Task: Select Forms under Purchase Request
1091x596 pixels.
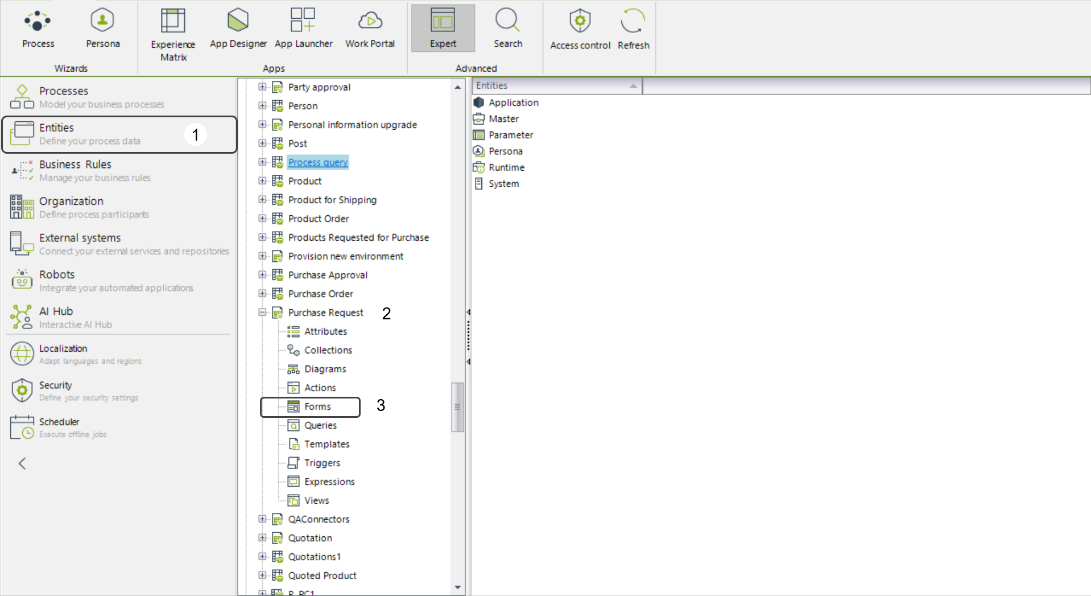Action: [x=317, y=406]
